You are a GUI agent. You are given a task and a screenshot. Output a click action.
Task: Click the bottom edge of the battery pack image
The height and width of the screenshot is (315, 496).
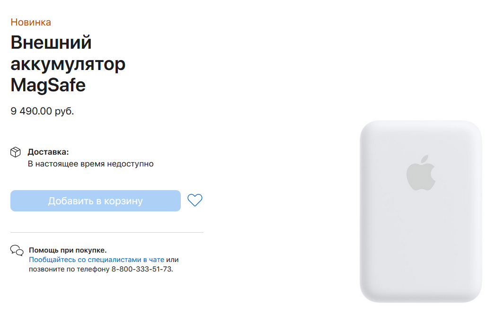coord(421,301)
